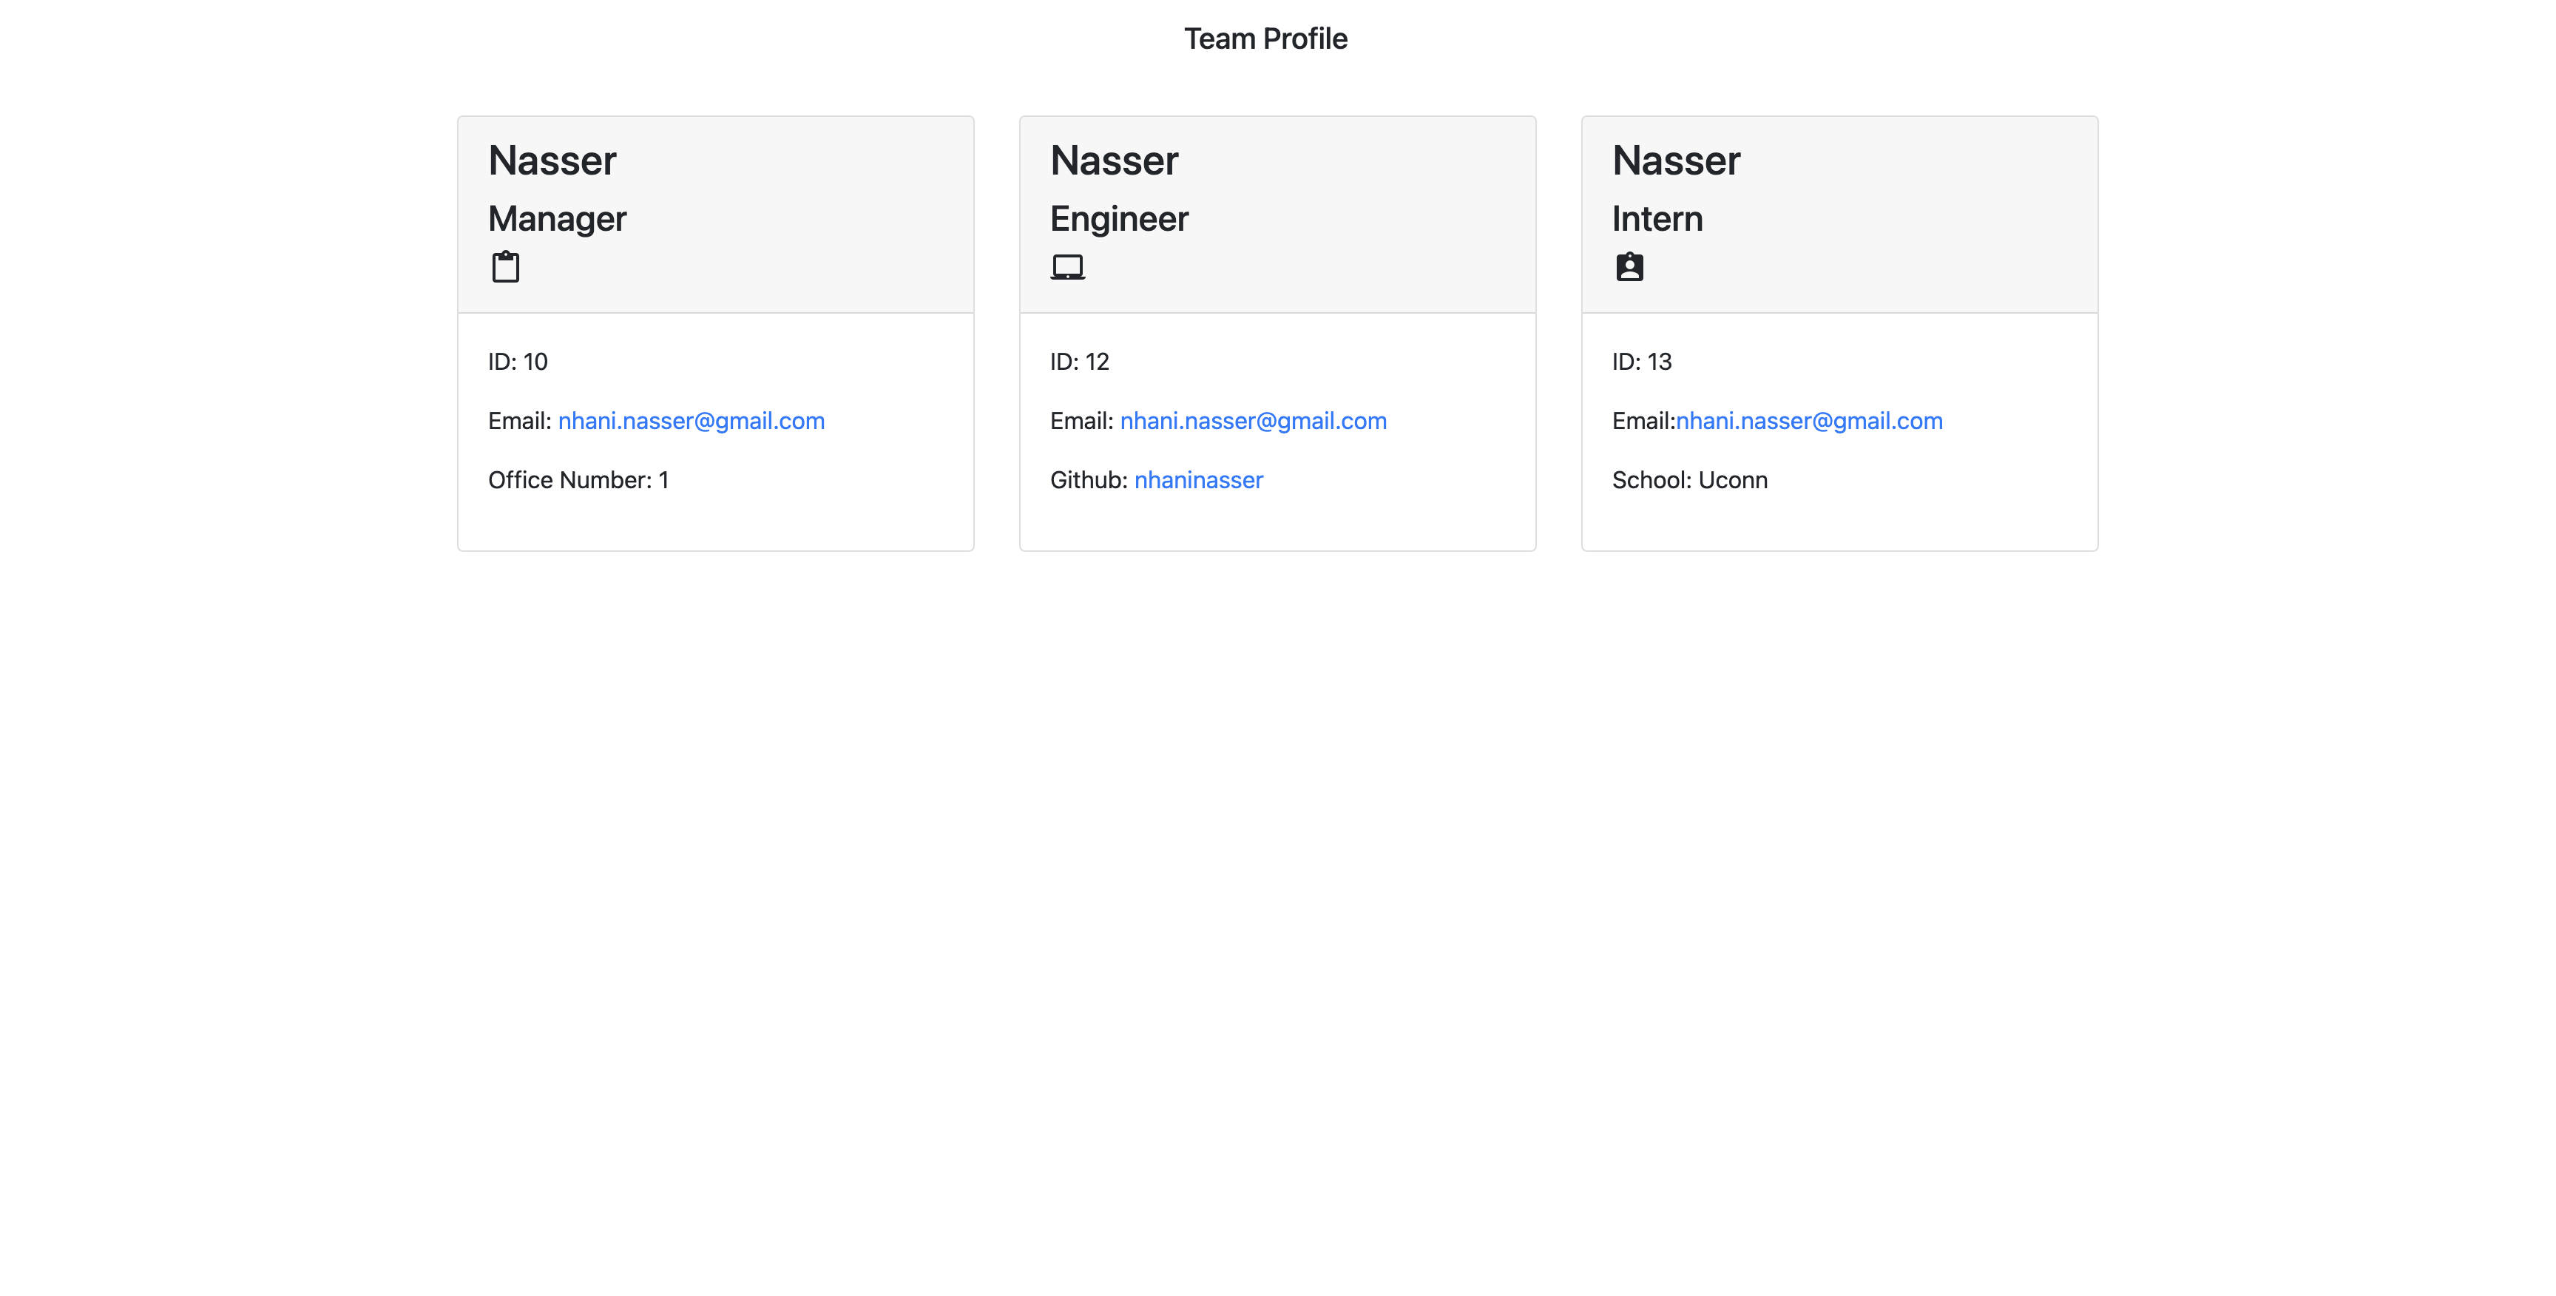Click the Manager role label
This screenshot has width=2556, height=1296.
[x=557, y=218]
